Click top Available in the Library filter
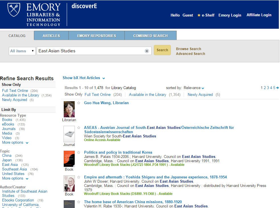Image resolution: width=280 pixels, height=208 pixels. pyautogui.click(x=148, y=94)
